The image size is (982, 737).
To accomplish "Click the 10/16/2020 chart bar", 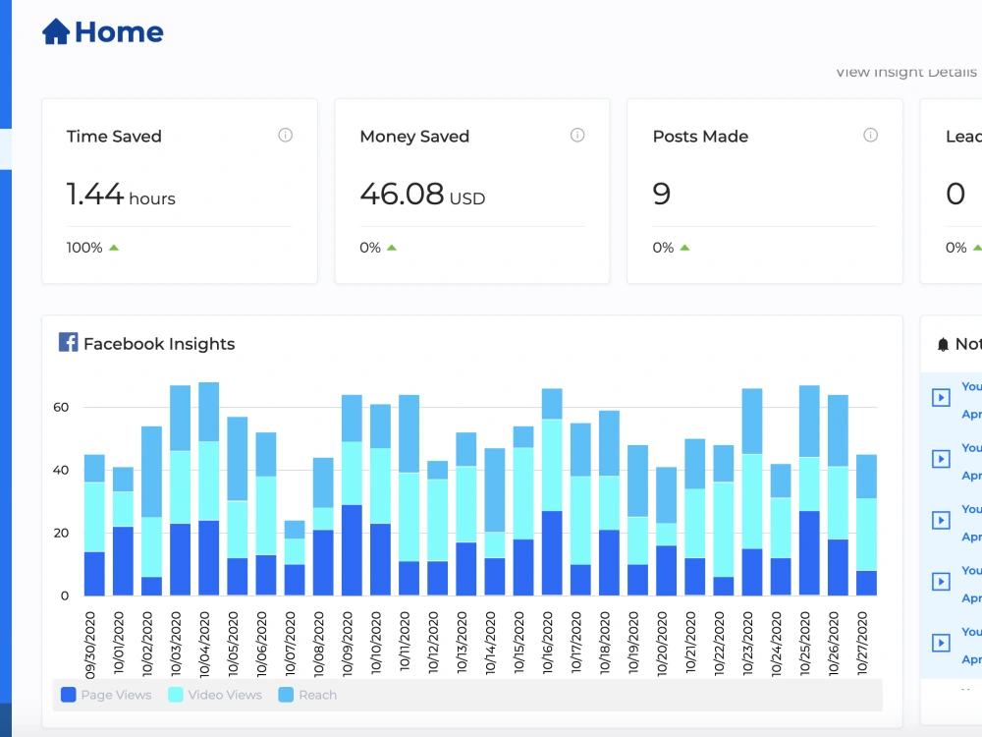I will pyautogui.click(x=552, y=492).
